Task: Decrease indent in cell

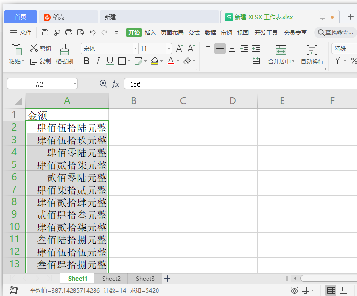Action: pyautogui.click(x=244, y=49)
